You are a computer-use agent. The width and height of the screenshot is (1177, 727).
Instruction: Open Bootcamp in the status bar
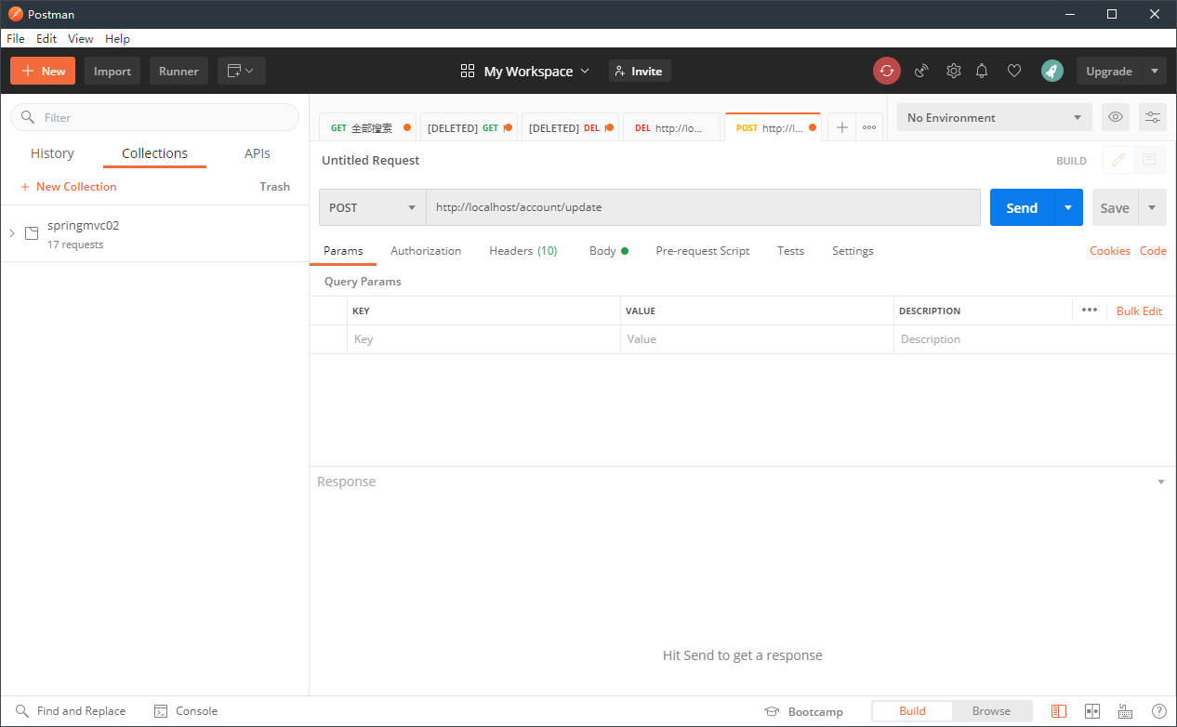(803, 712)
